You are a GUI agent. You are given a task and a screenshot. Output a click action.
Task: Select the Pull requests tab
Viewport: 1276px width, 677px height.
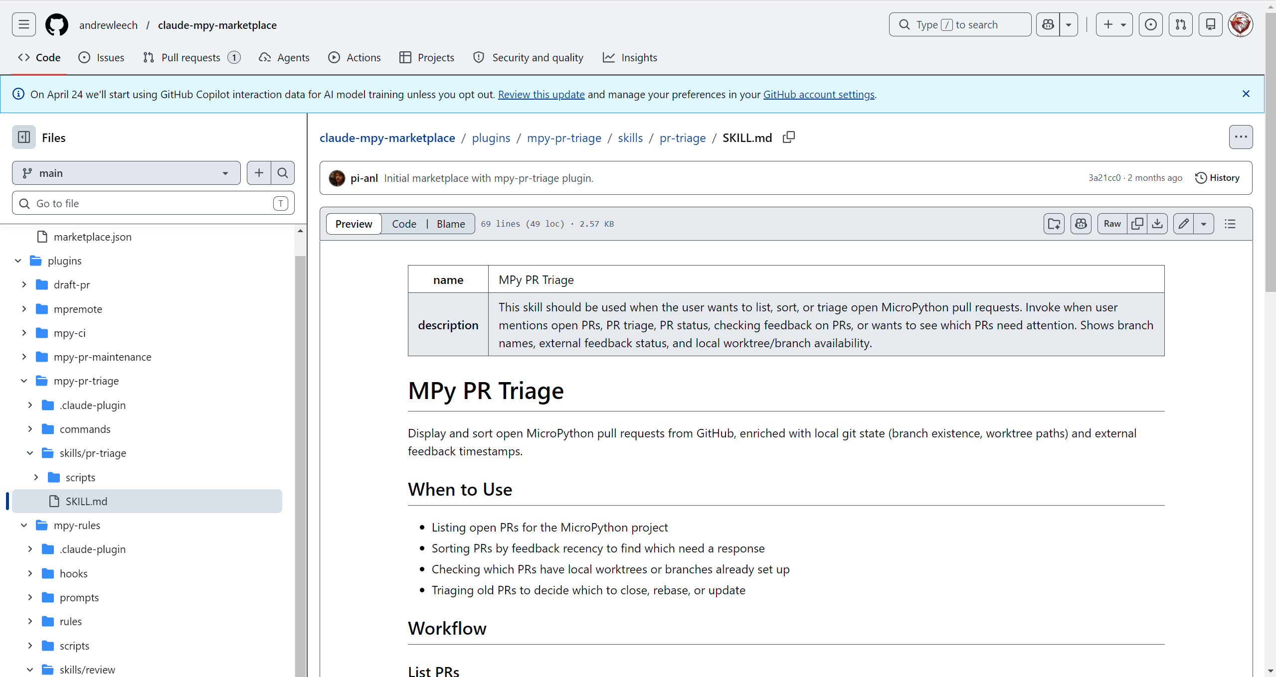click(x=191, y=57)
